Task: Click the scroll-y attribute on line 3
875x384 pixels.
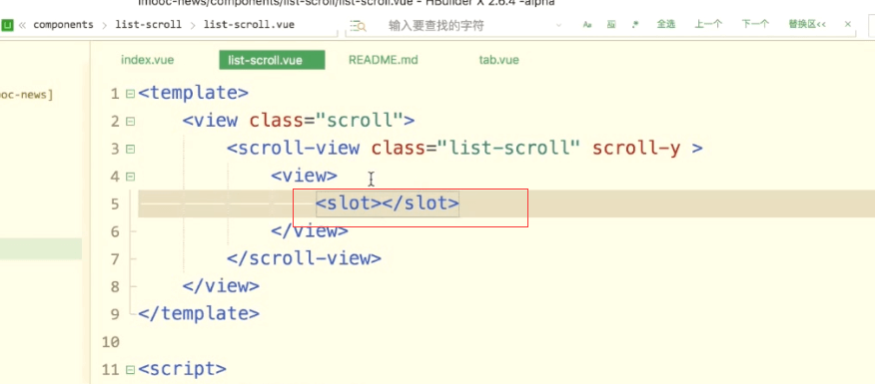Action: 636,149
